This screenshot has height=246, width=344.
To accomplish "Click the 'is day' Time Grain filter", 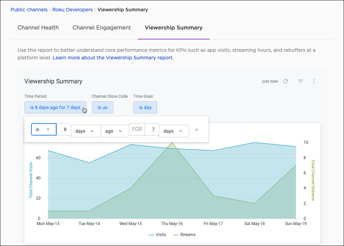I will (x=145, y=107).
